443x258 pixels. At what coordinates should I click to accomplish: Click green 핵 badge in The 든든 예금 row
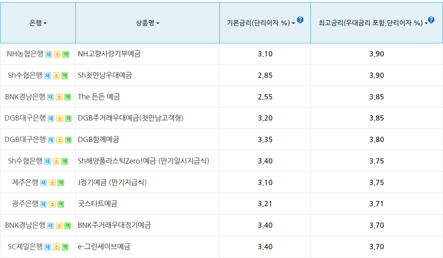(x=67, y=97)
